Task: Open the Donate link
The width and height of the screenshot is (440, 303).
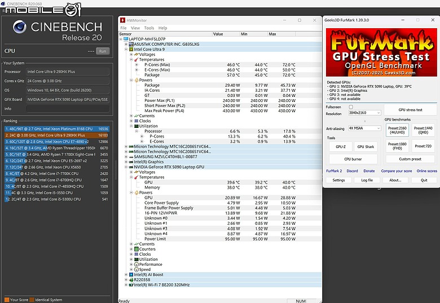Action: 369,171
